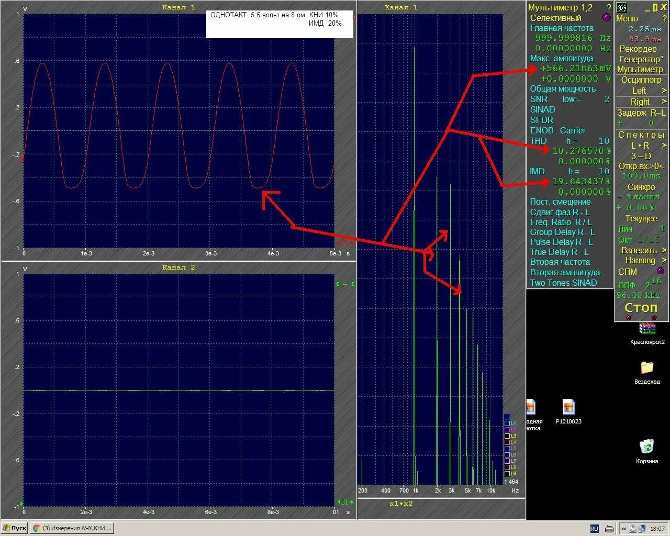The height and width of the screenshot is (536, 670).
Task: Select True Delay R - L row
Action: point(559,252)
